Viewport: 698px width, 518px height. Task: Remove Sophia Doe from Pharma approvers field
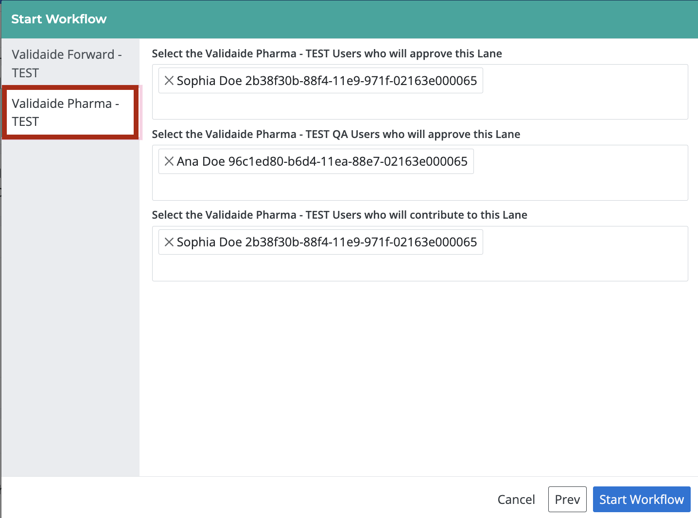tap(169, 81)
